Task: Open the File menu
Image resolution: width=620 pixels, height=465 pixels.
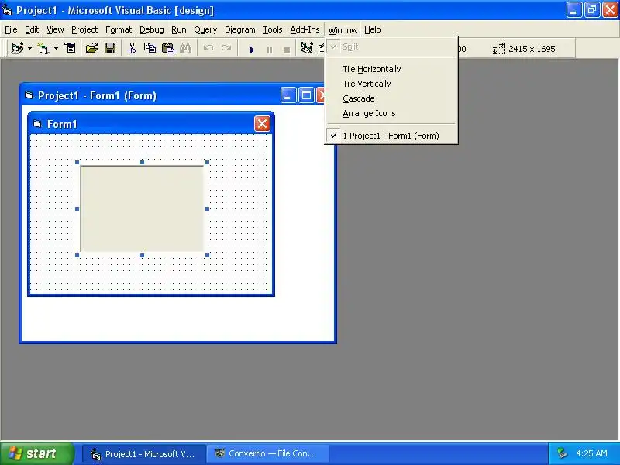Action: pyautogui.click(x=11, y=29)
